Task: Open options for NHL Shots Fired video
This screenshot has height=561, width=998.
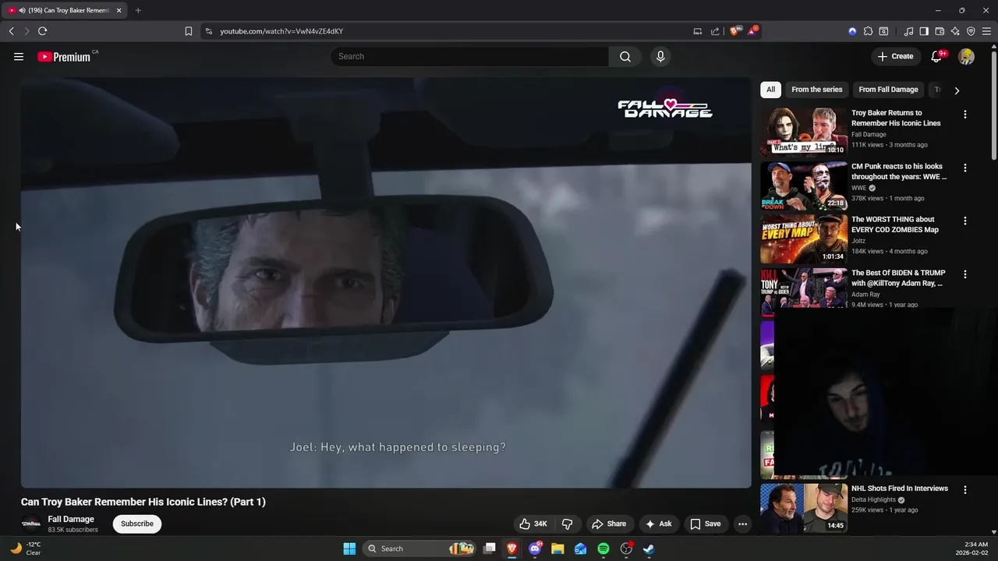Action: coord(964,490)
